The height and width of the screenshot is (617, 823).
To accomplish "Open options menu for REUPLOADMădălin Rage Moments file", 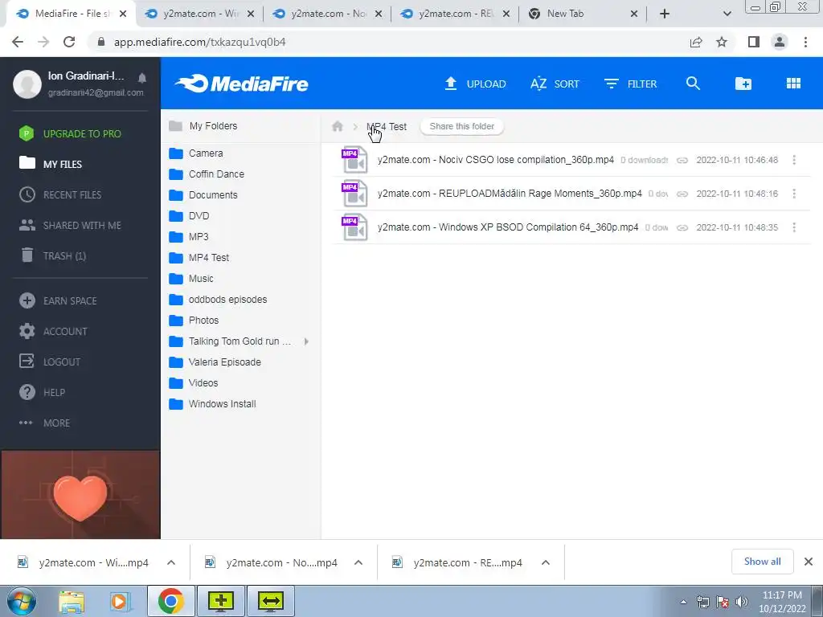I will tap(794, 194).
